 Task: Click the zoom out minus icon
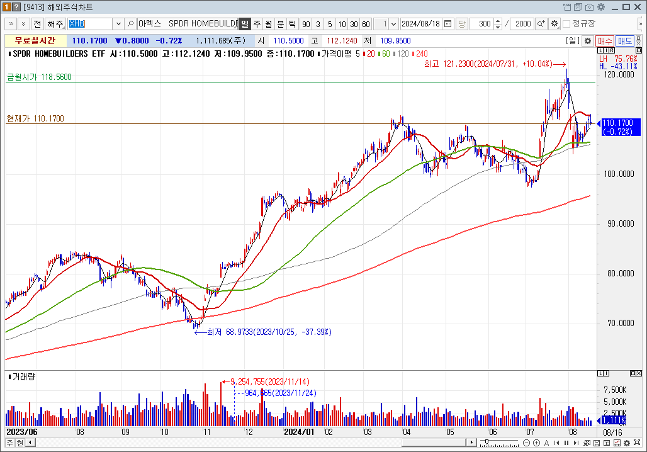pos(527,443)
